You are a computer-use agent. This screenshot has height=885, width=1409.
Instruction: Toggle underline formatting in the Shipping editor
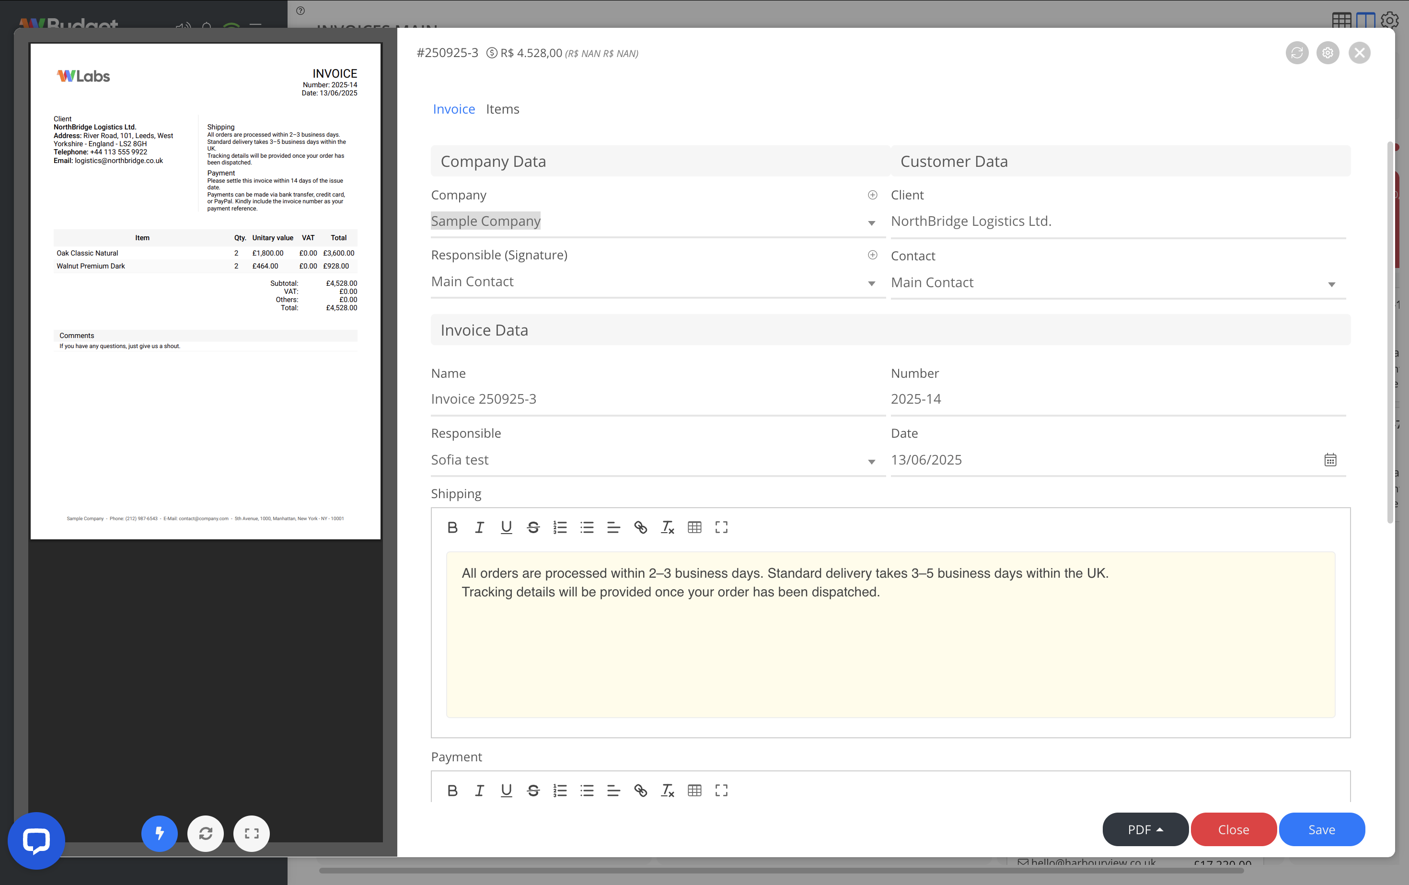pyautogui.click(x=506, y=527)
